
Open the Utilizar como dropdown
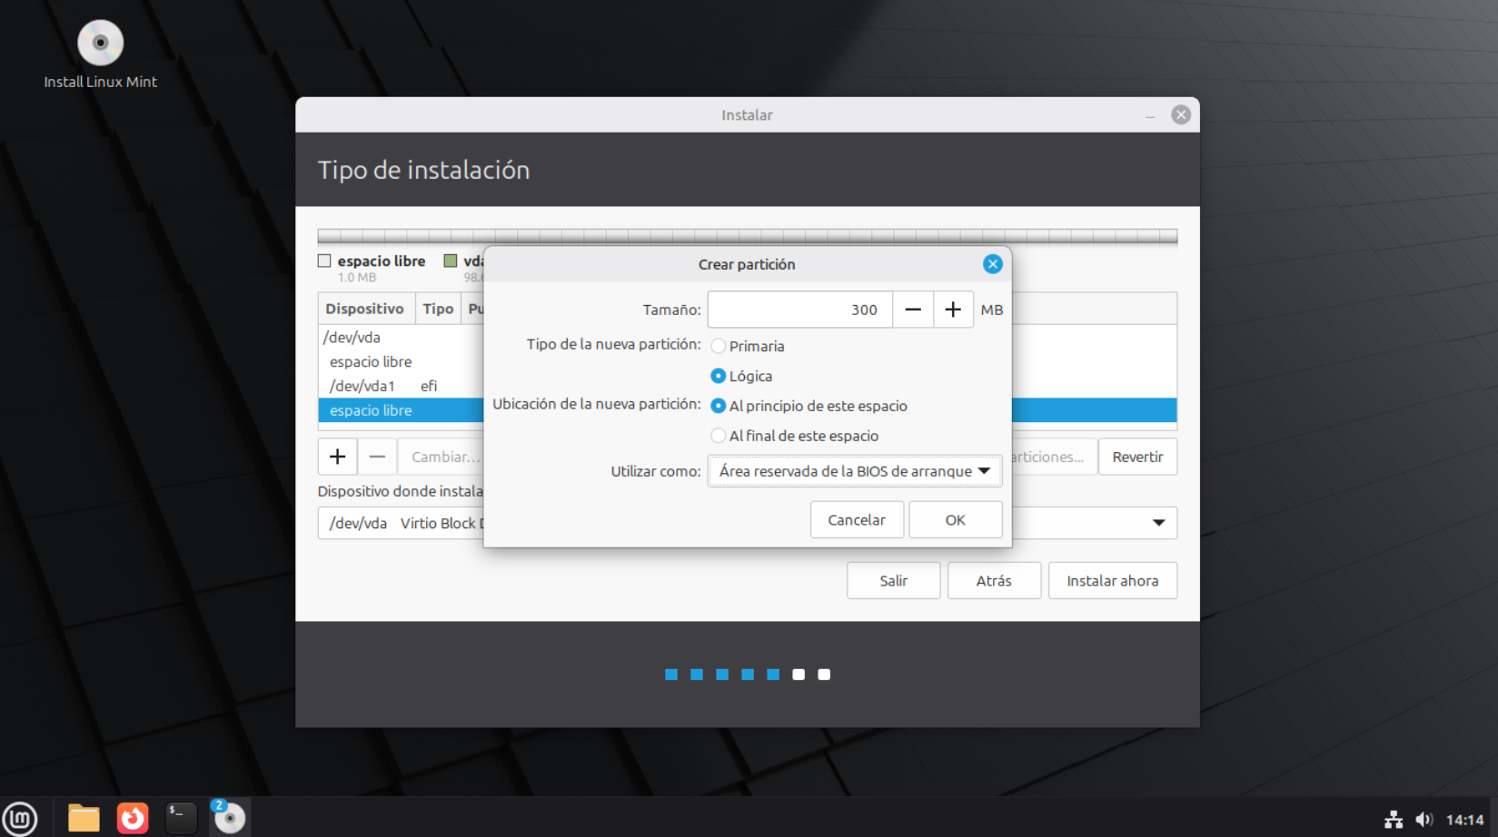coord(854,471)
